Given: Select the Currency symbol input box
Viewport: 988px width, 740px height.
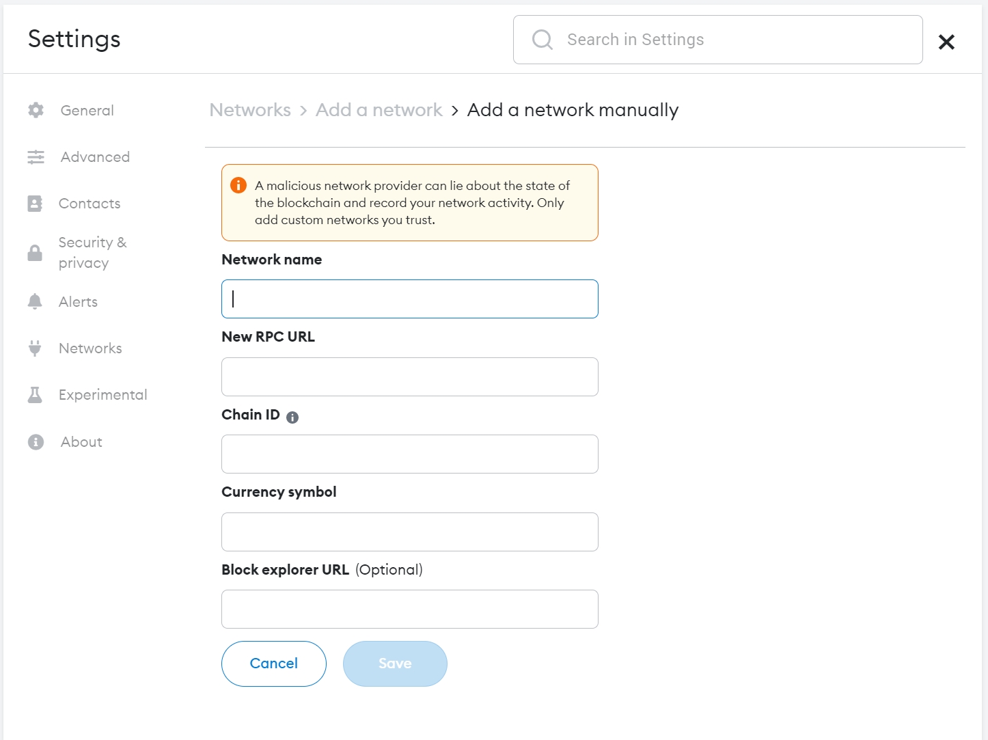Looking at the screenshot, I should 410,532.
